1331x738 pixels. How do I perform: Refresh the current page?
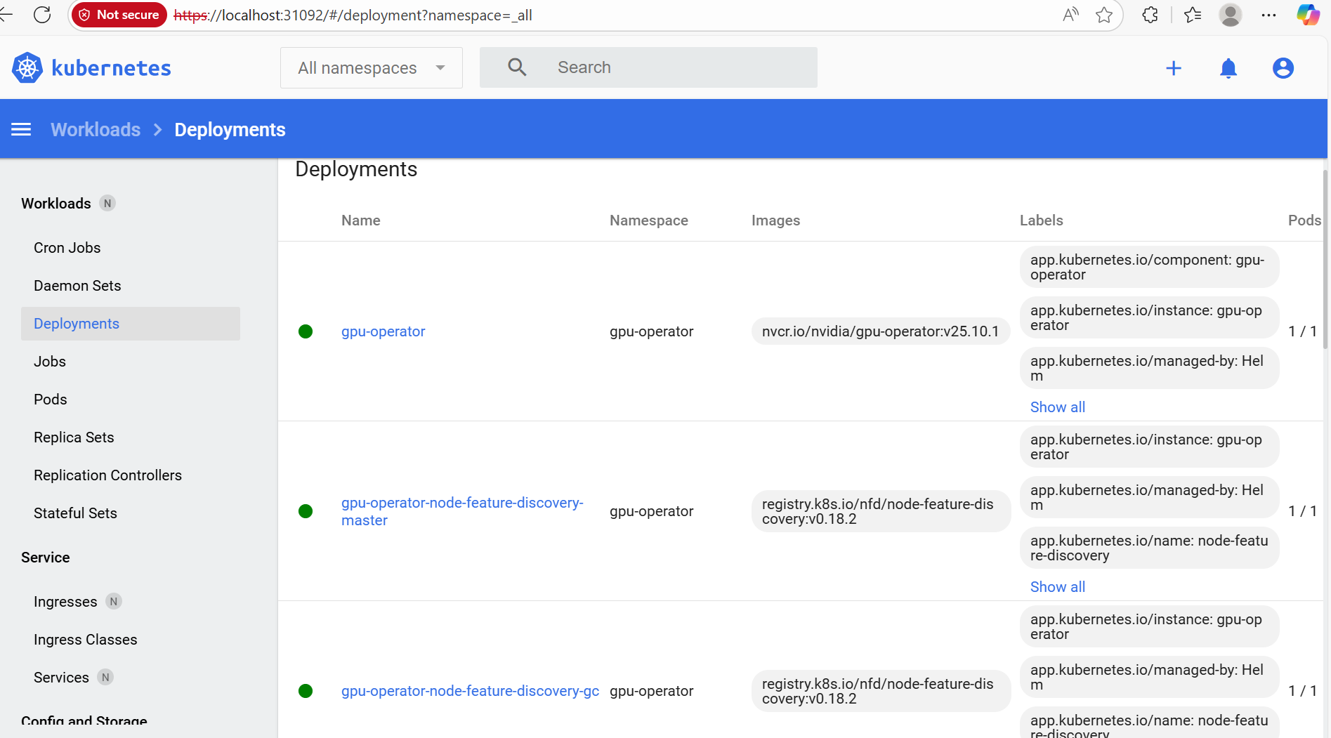pyautogui.click(x=42, y=15)
